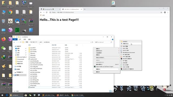The image size is (173, 97).
Task: Open the Explorer Home ribbon tab
Action: coord(20,39)
